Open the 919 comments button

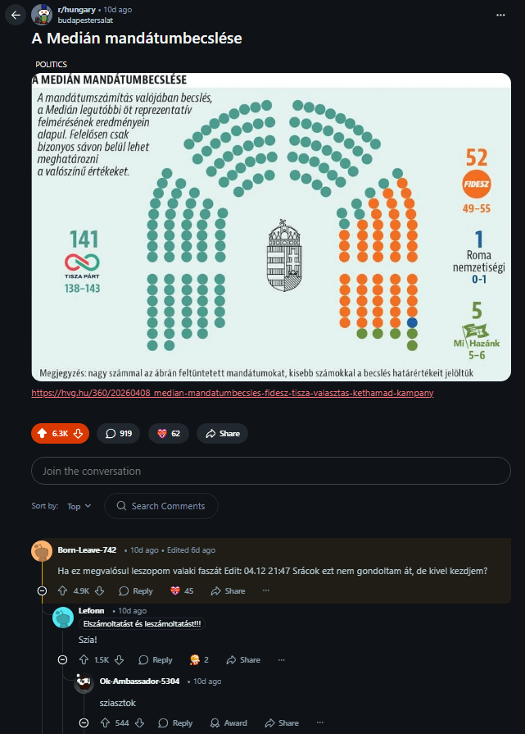click(x=118, y=433)
